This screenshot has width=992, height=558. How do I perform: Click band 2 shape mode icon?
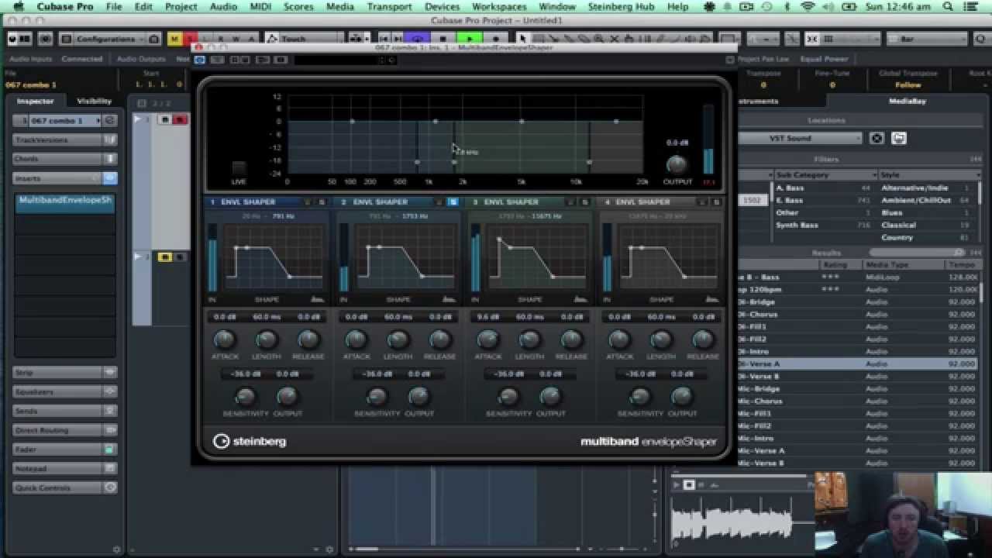click(448, 298)
